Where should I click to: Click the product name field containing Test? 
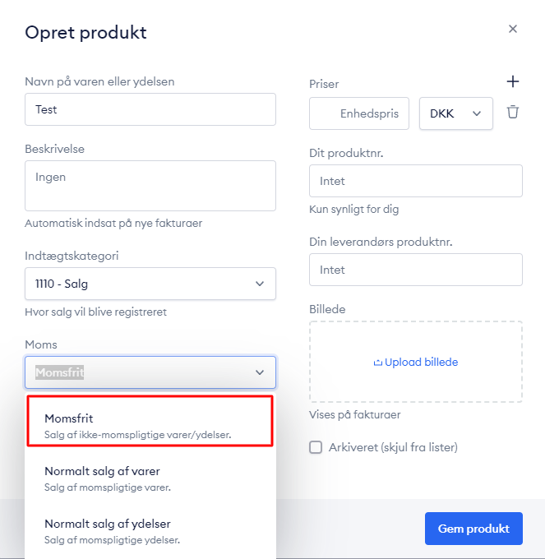click(x=150, y=109)
